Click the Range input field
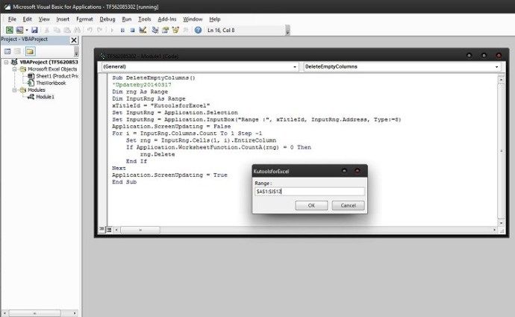The height and width of the screenshot is (317, 515). (308, 192)
